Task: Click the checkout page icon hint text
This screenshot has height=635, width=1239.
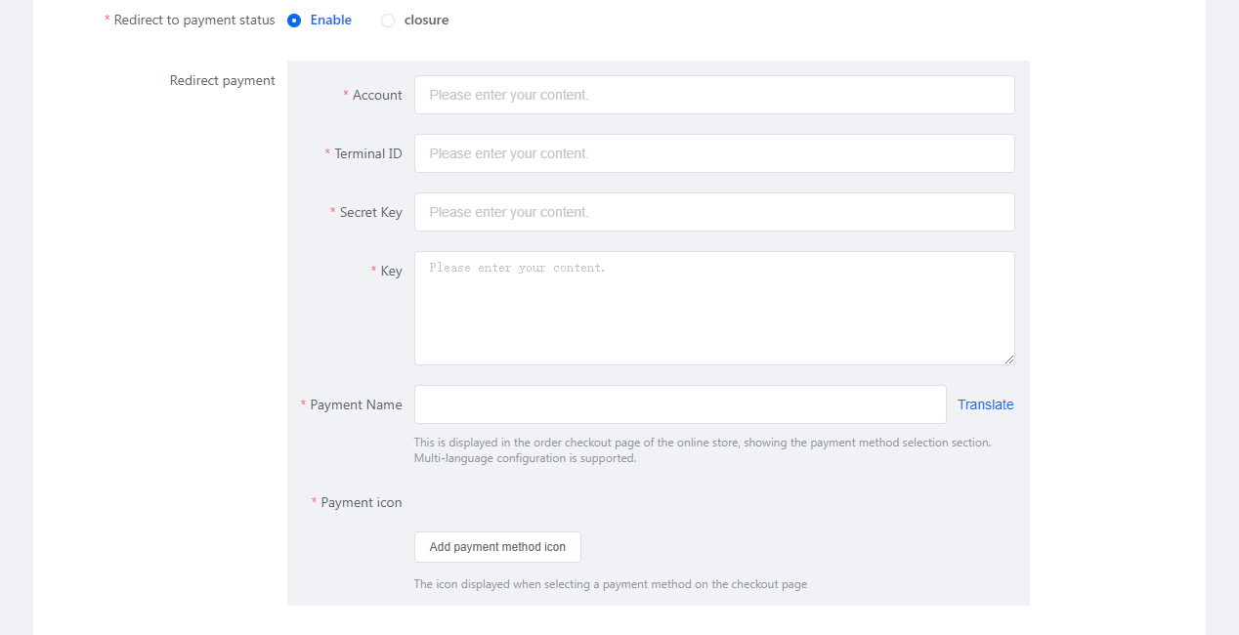Action: pyautogui.click(x=610, y=584)
